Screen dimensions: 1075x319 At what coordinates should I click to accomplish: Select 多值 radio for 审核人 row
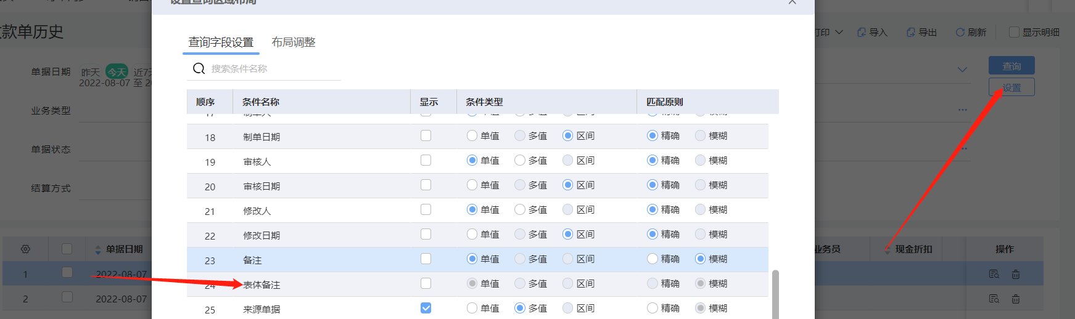click(520, 160)
